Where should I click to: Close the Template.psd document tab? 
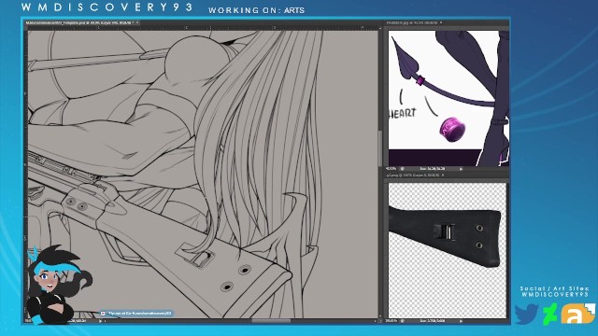(x=137, y=22)
